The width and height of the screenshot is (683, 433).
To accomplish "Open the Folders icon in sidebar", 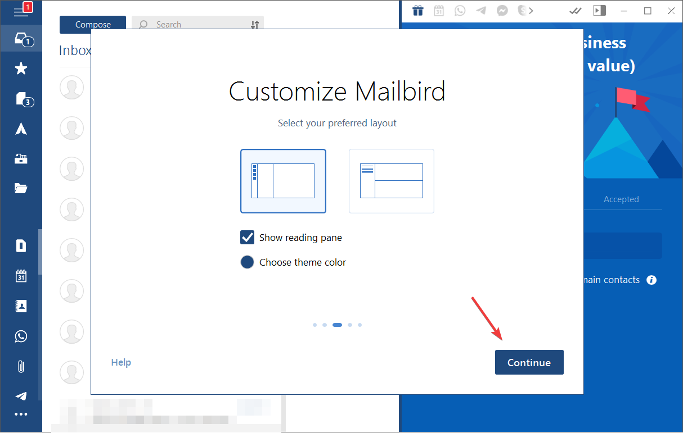I will click(x=21, y=188).
